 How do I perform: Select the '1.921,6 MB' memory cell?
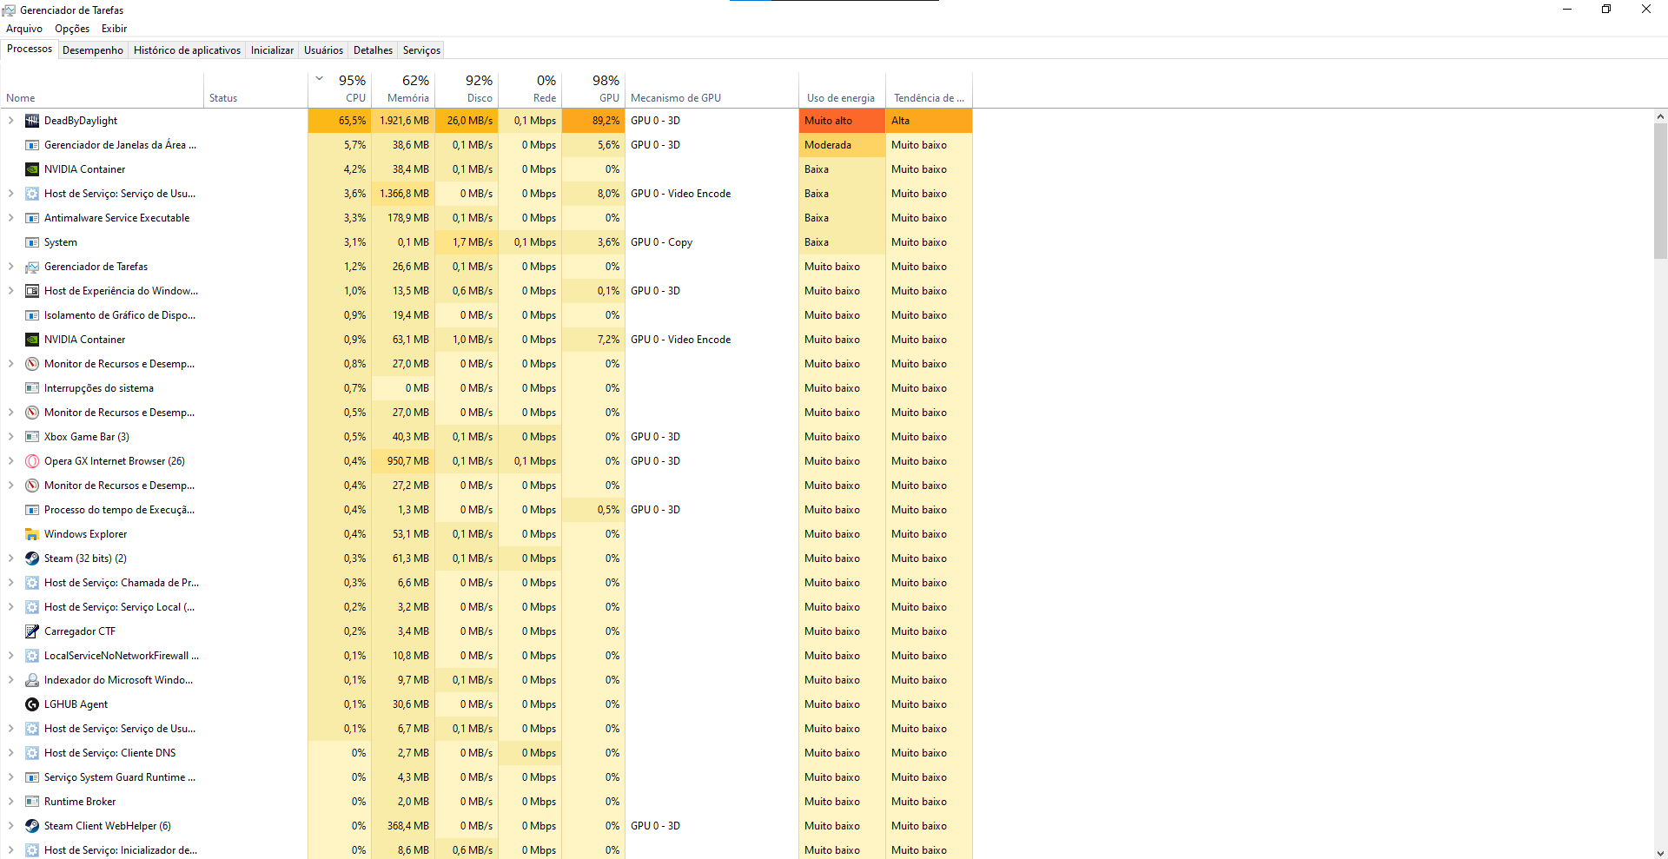click(x=403, y=121)
